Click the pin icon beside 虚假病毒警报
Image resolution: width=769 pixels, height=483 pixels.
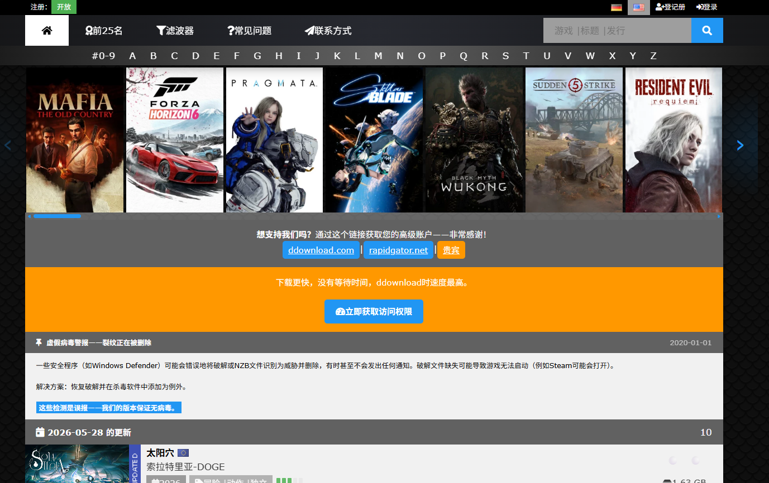click(x=39, y=342)
